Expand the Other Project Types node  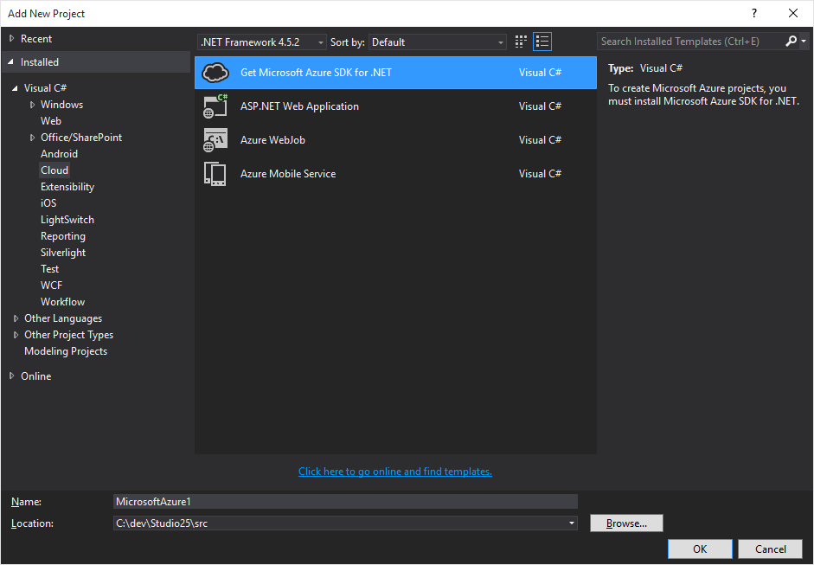click(16, 335)
